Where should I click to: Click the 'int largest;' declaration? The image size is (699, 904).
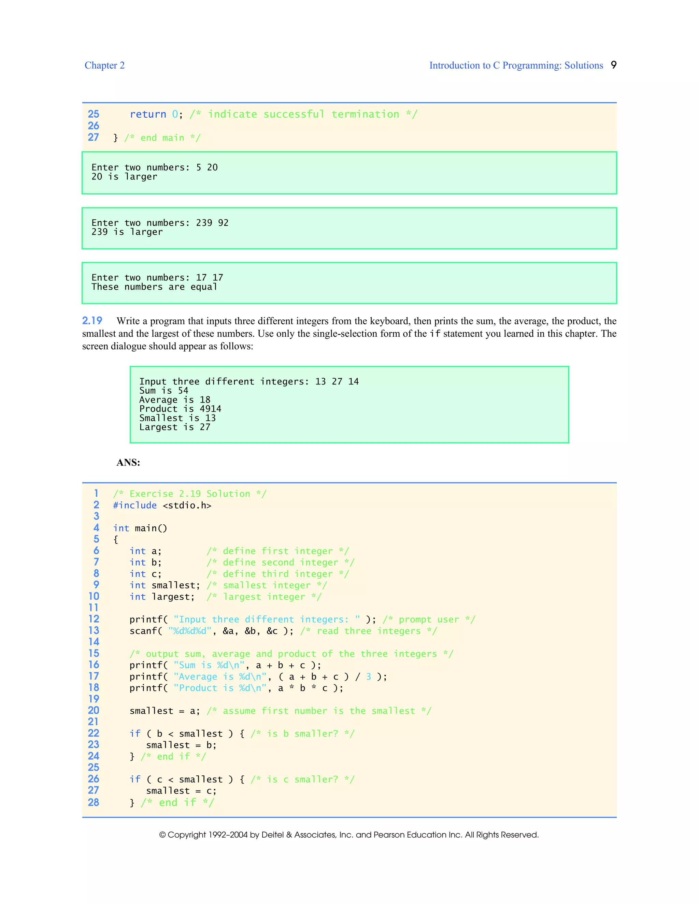(x=162, y=597)
